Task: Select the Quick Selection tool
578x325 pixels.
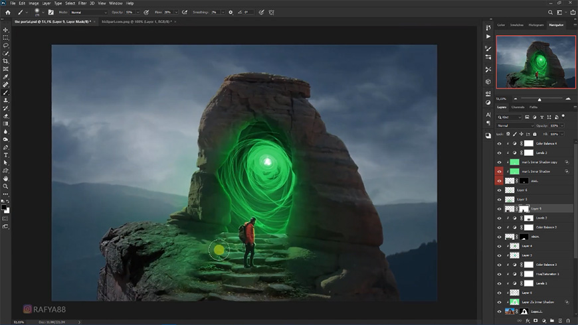Action: click(5, 53)
